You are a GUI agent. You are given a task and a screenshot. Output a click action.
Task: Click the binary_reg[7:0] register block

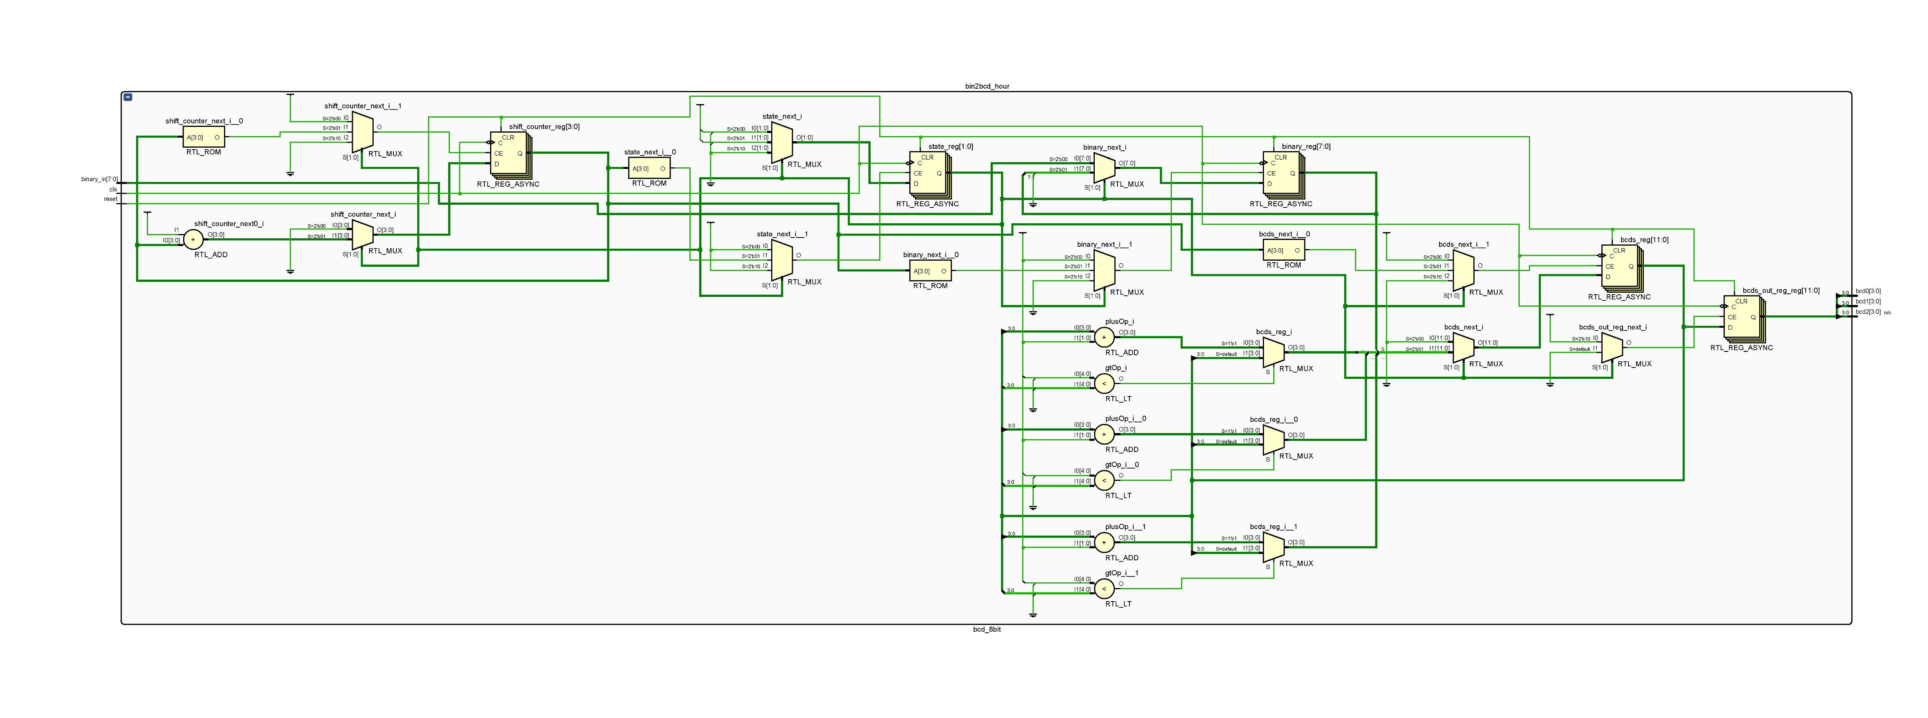(x=1281, y=173)
